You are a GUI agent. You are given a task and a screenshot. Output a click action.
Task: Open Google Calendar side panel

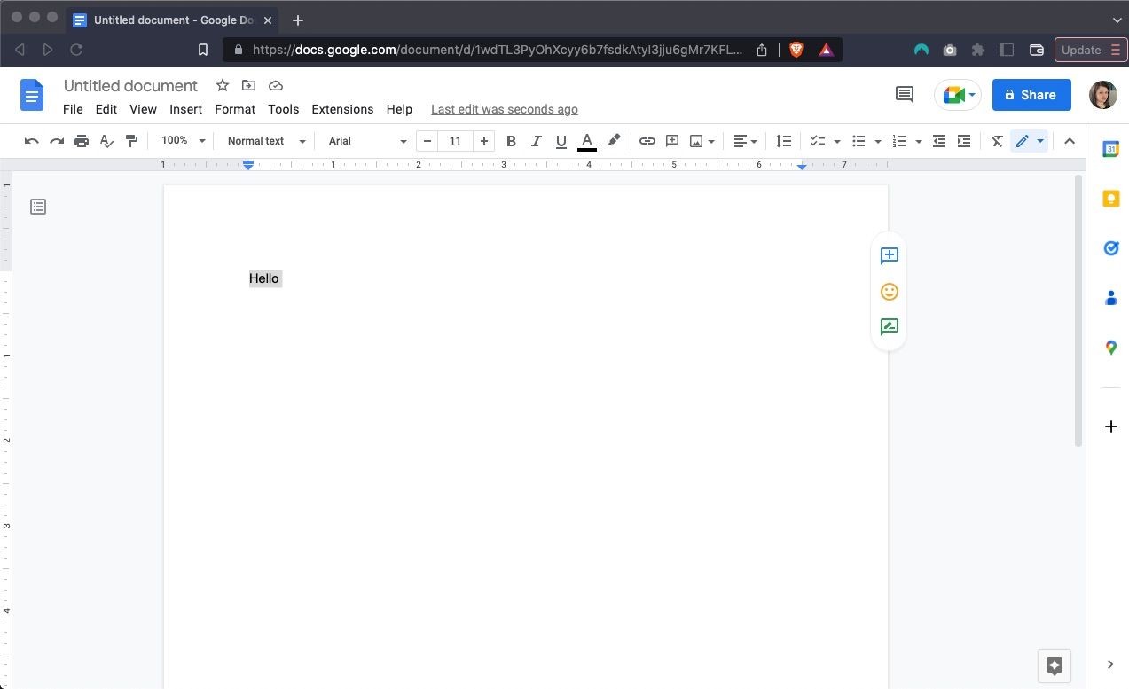[x=1110, y=149]
